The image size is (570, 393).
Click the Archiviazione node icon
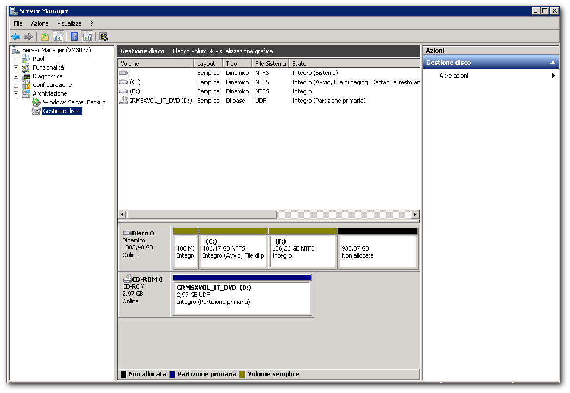[26, 93]
